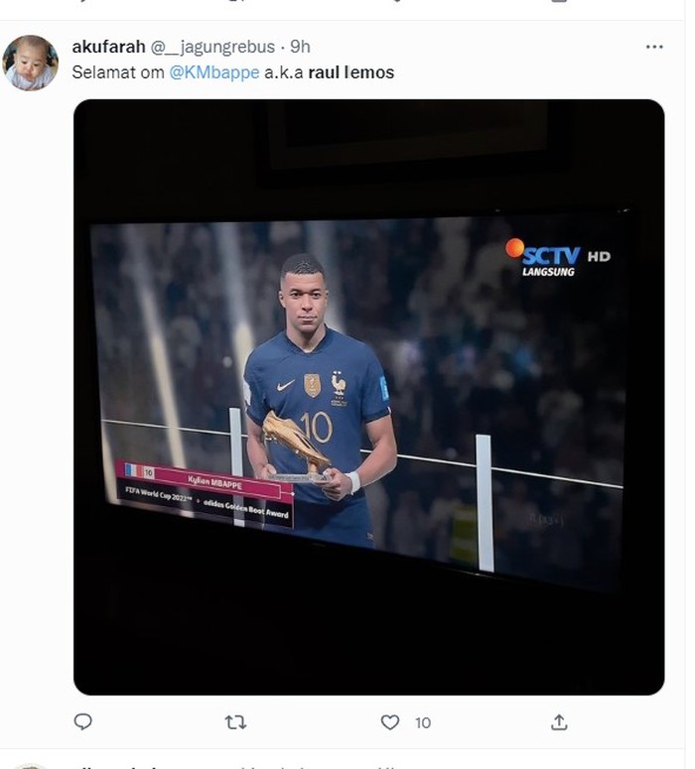Click the like count number 10
This screenshot has height=769, width=695.
tap(423, 723)
